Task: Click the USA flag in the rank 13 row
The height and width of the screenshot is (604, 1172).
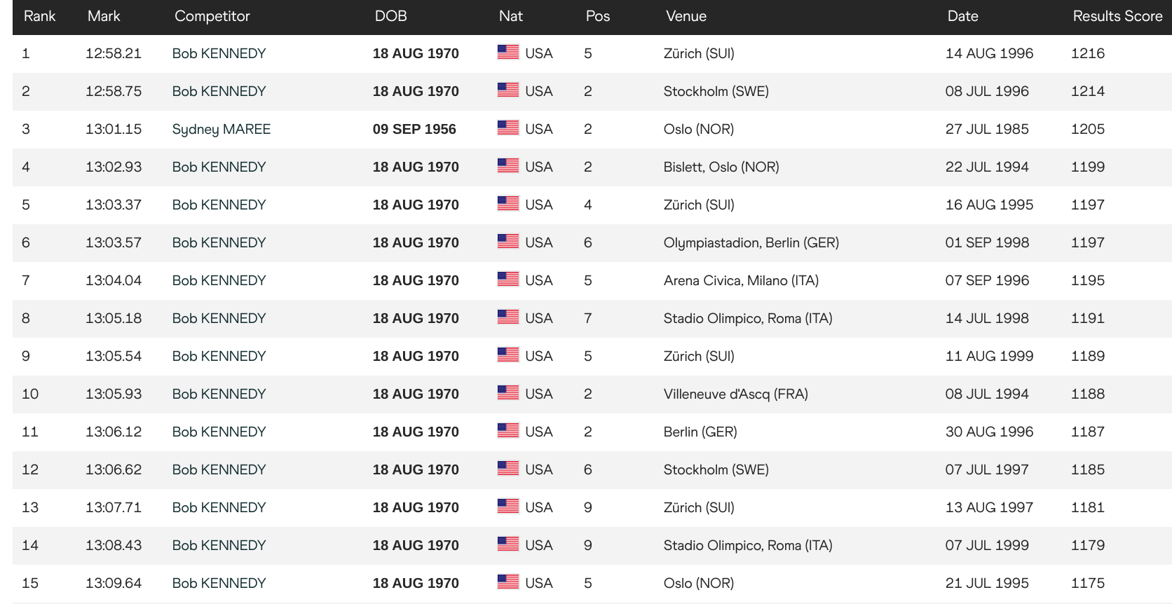Action: coord(508,507)
